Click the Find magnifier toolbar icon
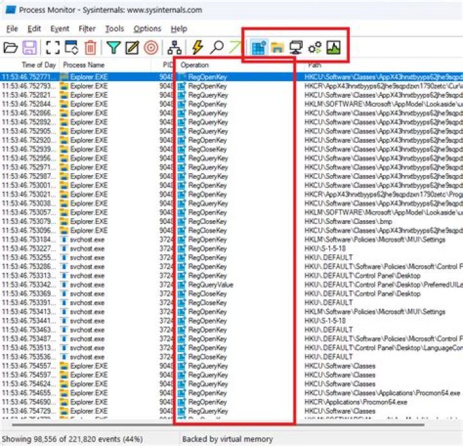Viewport: 463px width, 446px height. point(217,47)
